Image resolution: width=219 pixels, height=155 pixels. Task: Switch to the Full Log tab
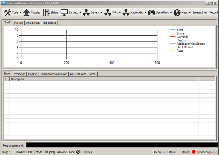coord(19,23)
